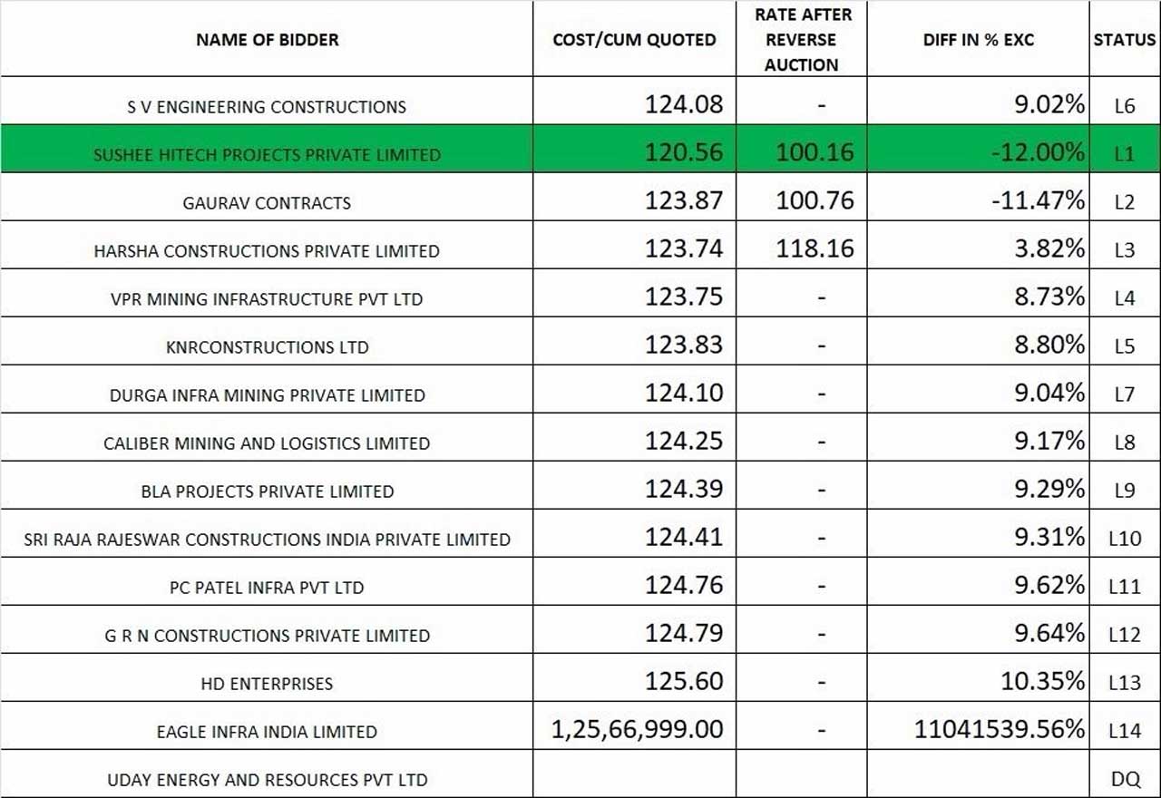The height and width of the screenshot is (798, 1161).
Task: Click the KNRCONSTRUCTIONS LTD cell
Action: (x=267, y=347)
